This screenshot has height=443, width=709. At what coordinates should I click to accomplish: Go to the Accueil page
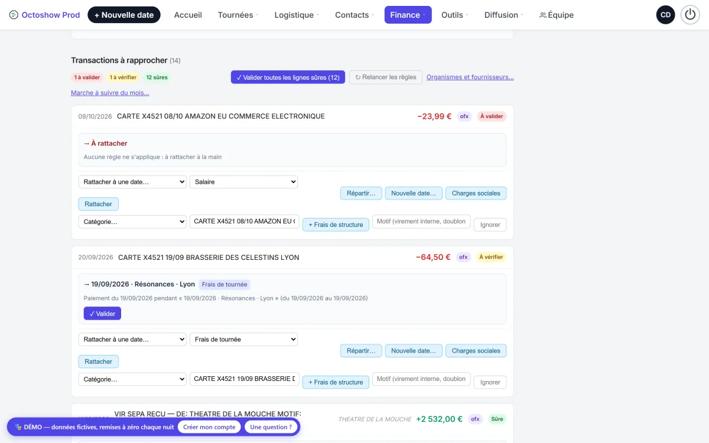[x=188, y=15]
